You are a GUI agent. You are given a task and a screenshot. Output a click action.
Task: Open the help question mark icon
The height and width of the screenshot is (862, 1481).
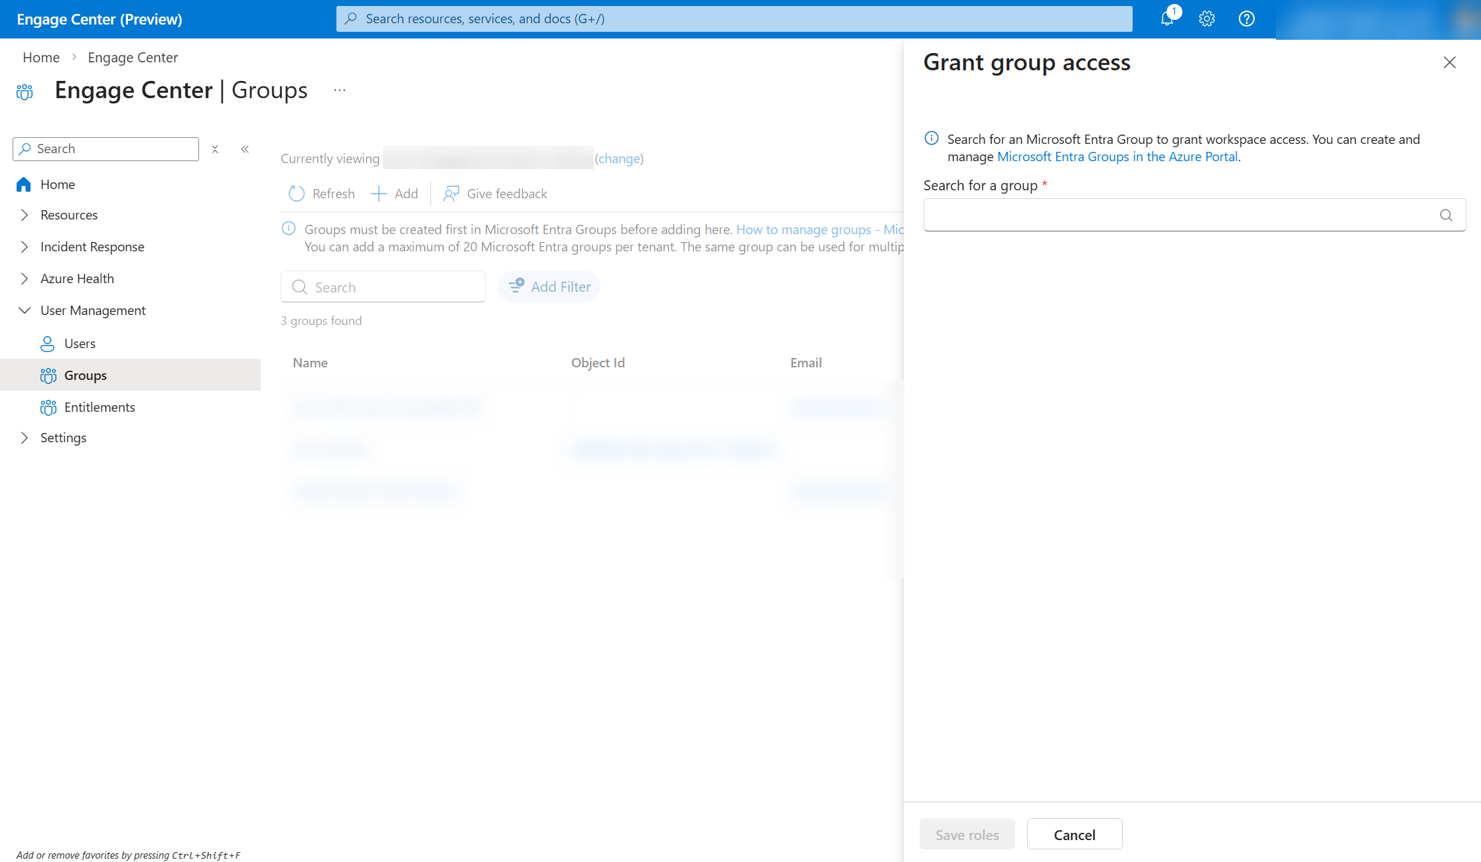1247,19
